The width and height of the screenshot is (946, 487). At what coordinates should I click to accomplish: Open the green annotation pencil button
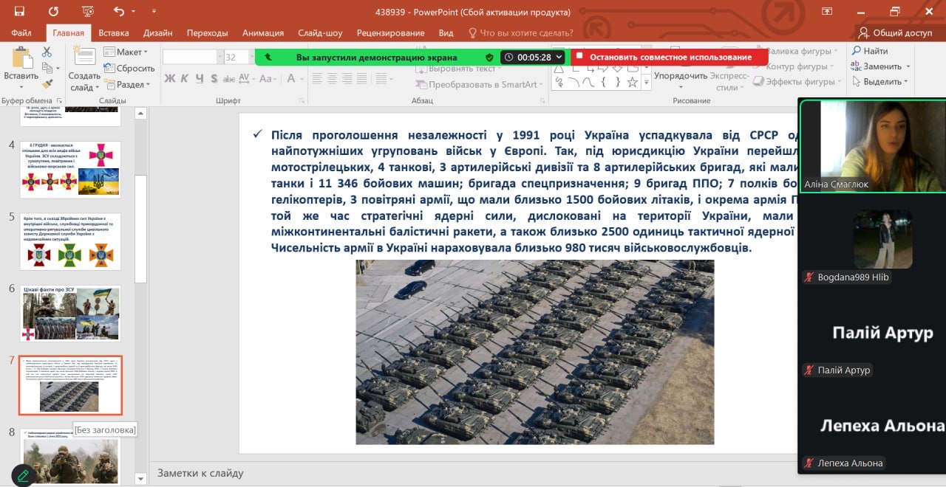(23, 475)
